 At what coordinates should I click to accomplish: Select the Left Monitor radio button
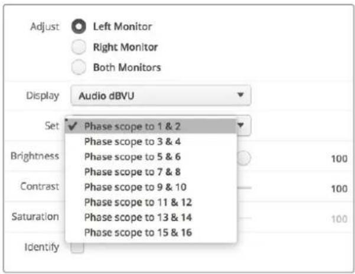tap(79, 27)
